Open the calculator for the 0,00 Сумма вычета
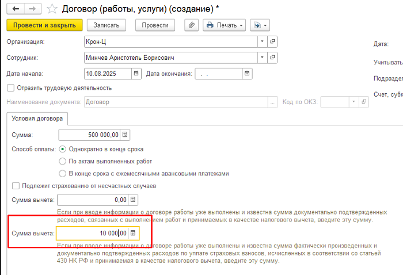Viewport: 403px width, 275px height. [x=133, y=200]
